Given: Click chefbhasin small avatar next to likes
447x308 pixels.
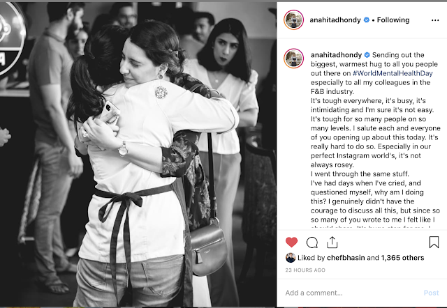Looking at the screenshot, I should click(291, 258).
